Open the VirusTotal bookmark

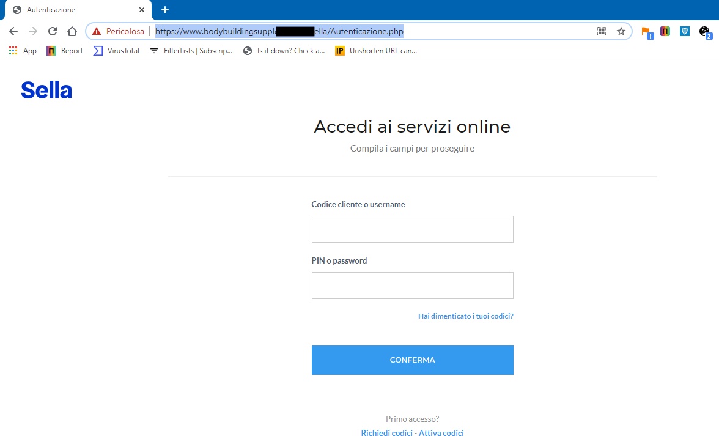(116, 50)
